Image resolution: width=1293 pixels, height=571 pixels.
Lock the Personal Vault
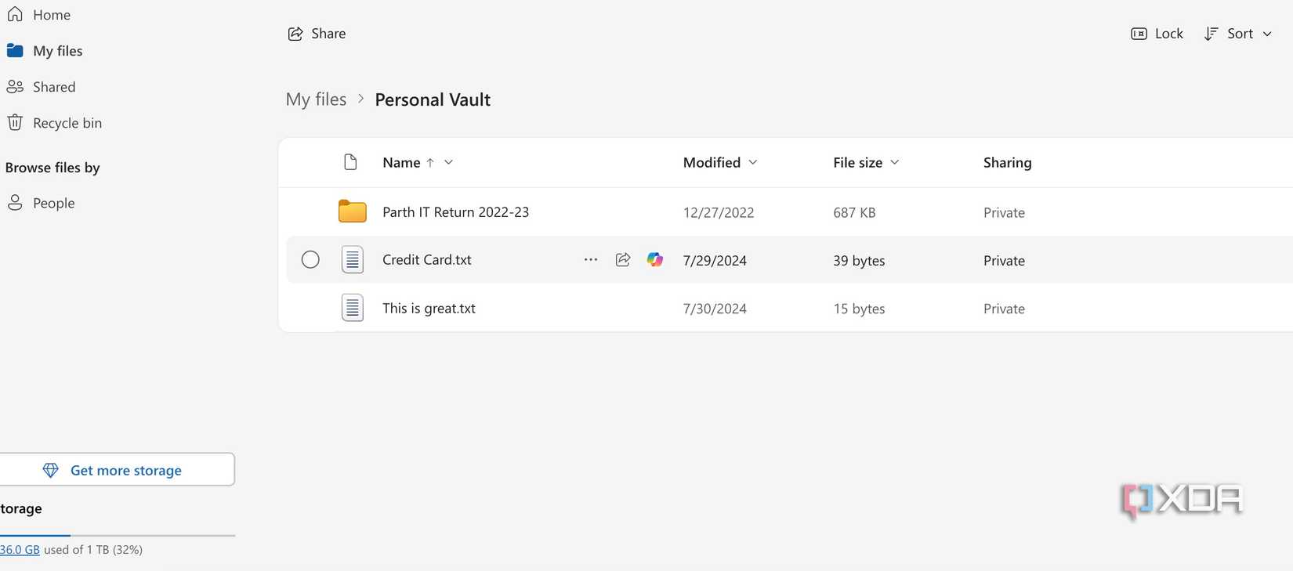click(1157, 34)
